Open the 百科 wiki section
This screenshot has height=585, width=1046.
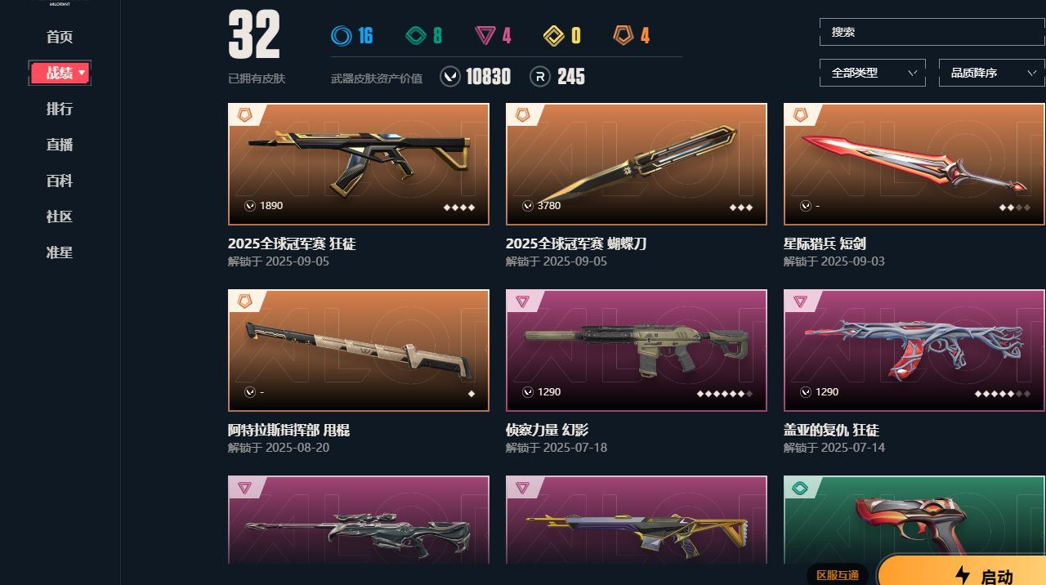[x=60, y=181]
